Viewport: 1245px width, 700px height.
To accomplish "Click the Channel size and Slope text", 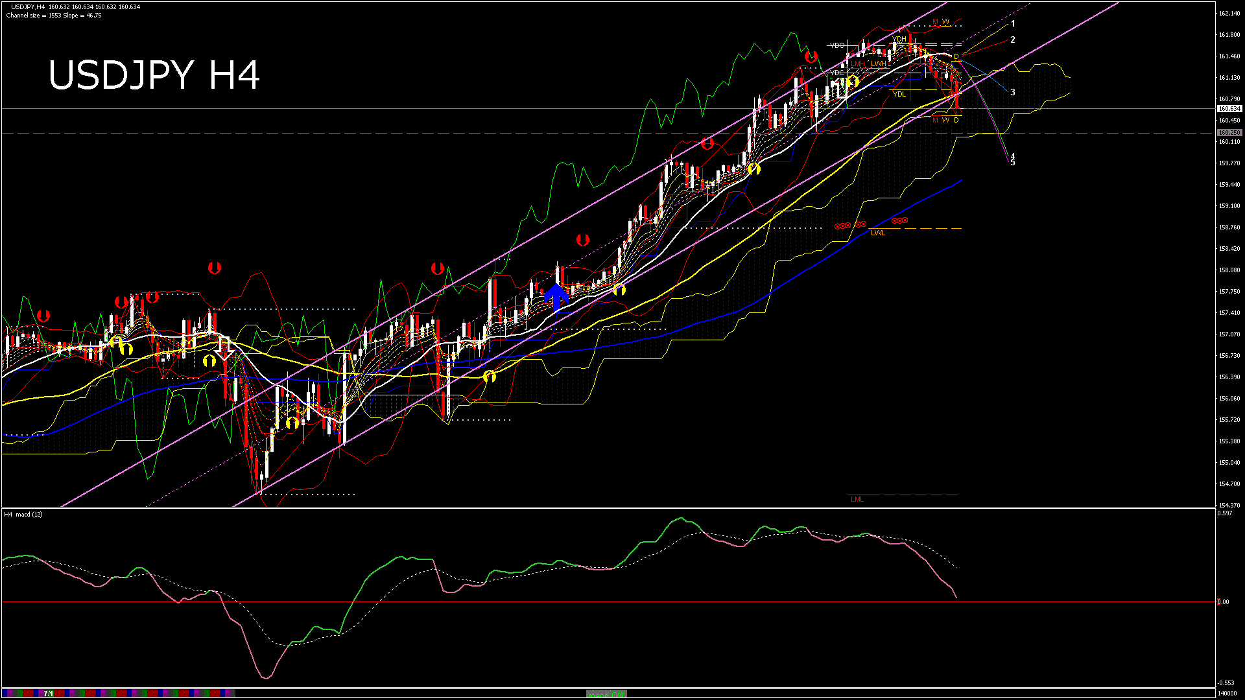I will [x=54, y=16].
